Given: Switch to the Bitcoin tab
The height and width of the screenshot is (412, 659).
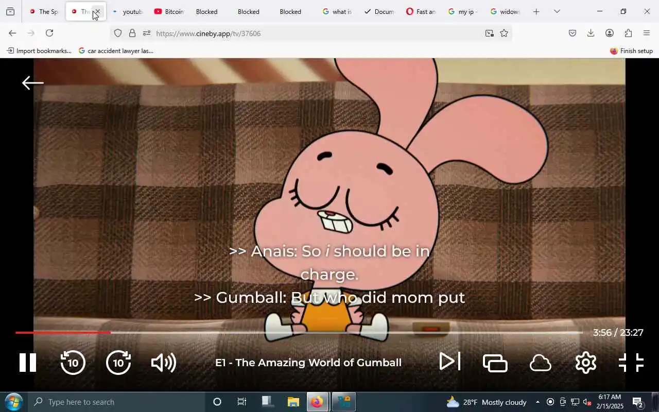Looking at the screenshot, I should click(x=169, y=11).
